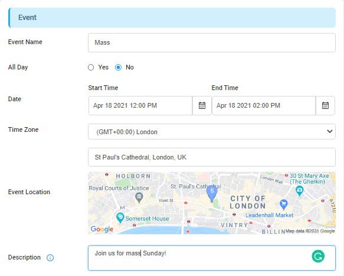Click the blue St. Paul's map pin

(212, 194)
